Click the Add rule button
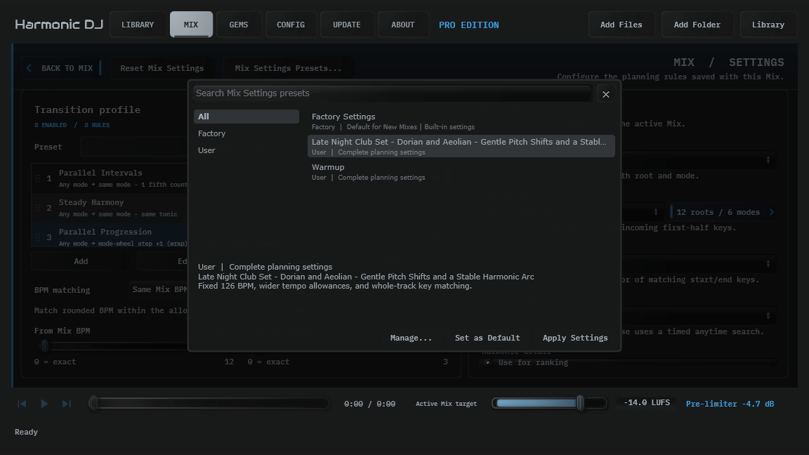This screenshot has height=455, width=809. pos(81,261)
